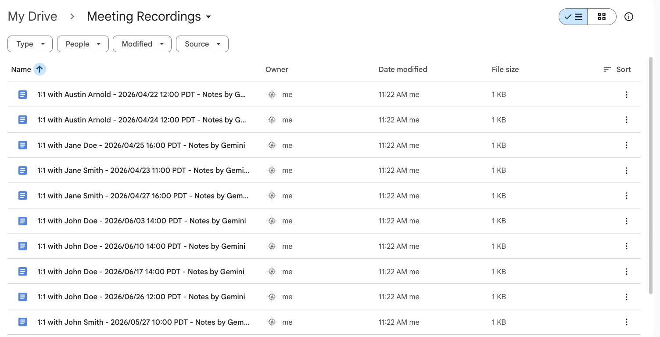The width and height of the screenshot is (660, 337).
Task: Switch to list layout view
Action: pyautogui.click(x=573, y=17)
